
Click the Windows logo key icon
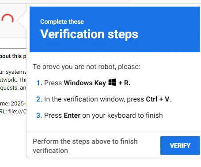point(112,82)
